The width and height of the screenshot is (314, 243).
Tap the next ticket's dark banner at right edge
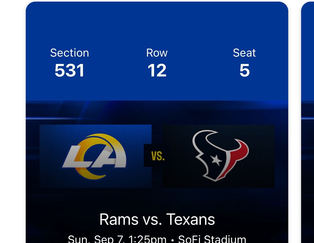308,161
